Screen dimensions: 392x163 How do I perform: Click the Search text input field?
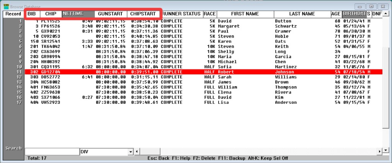52,152
